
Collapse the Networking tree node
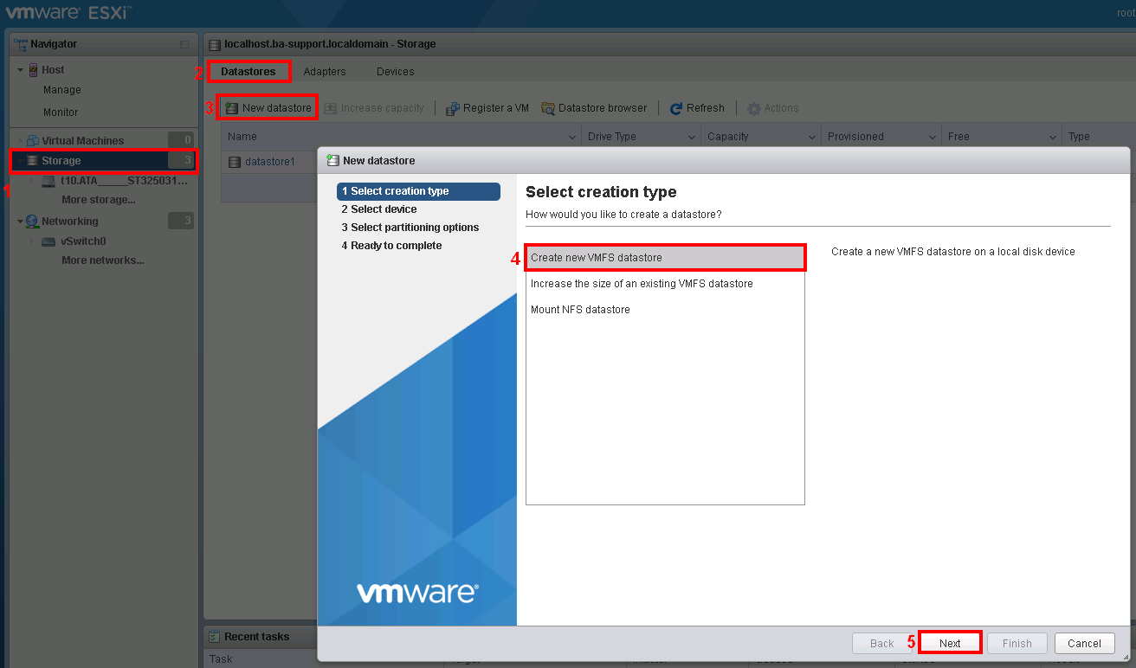pos(20,222)
